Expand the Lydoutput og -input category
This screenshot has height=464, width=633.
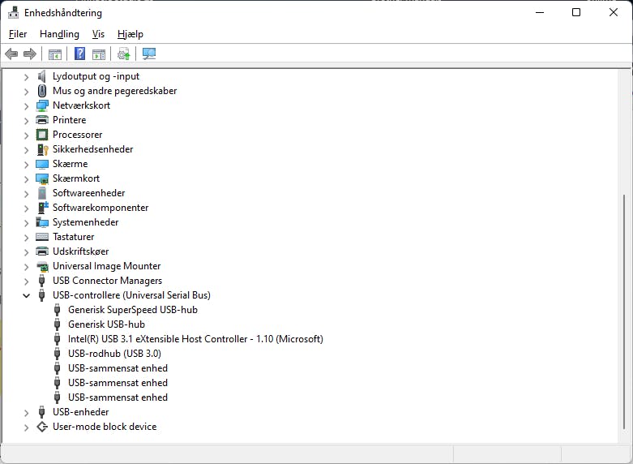pos(26,77)
